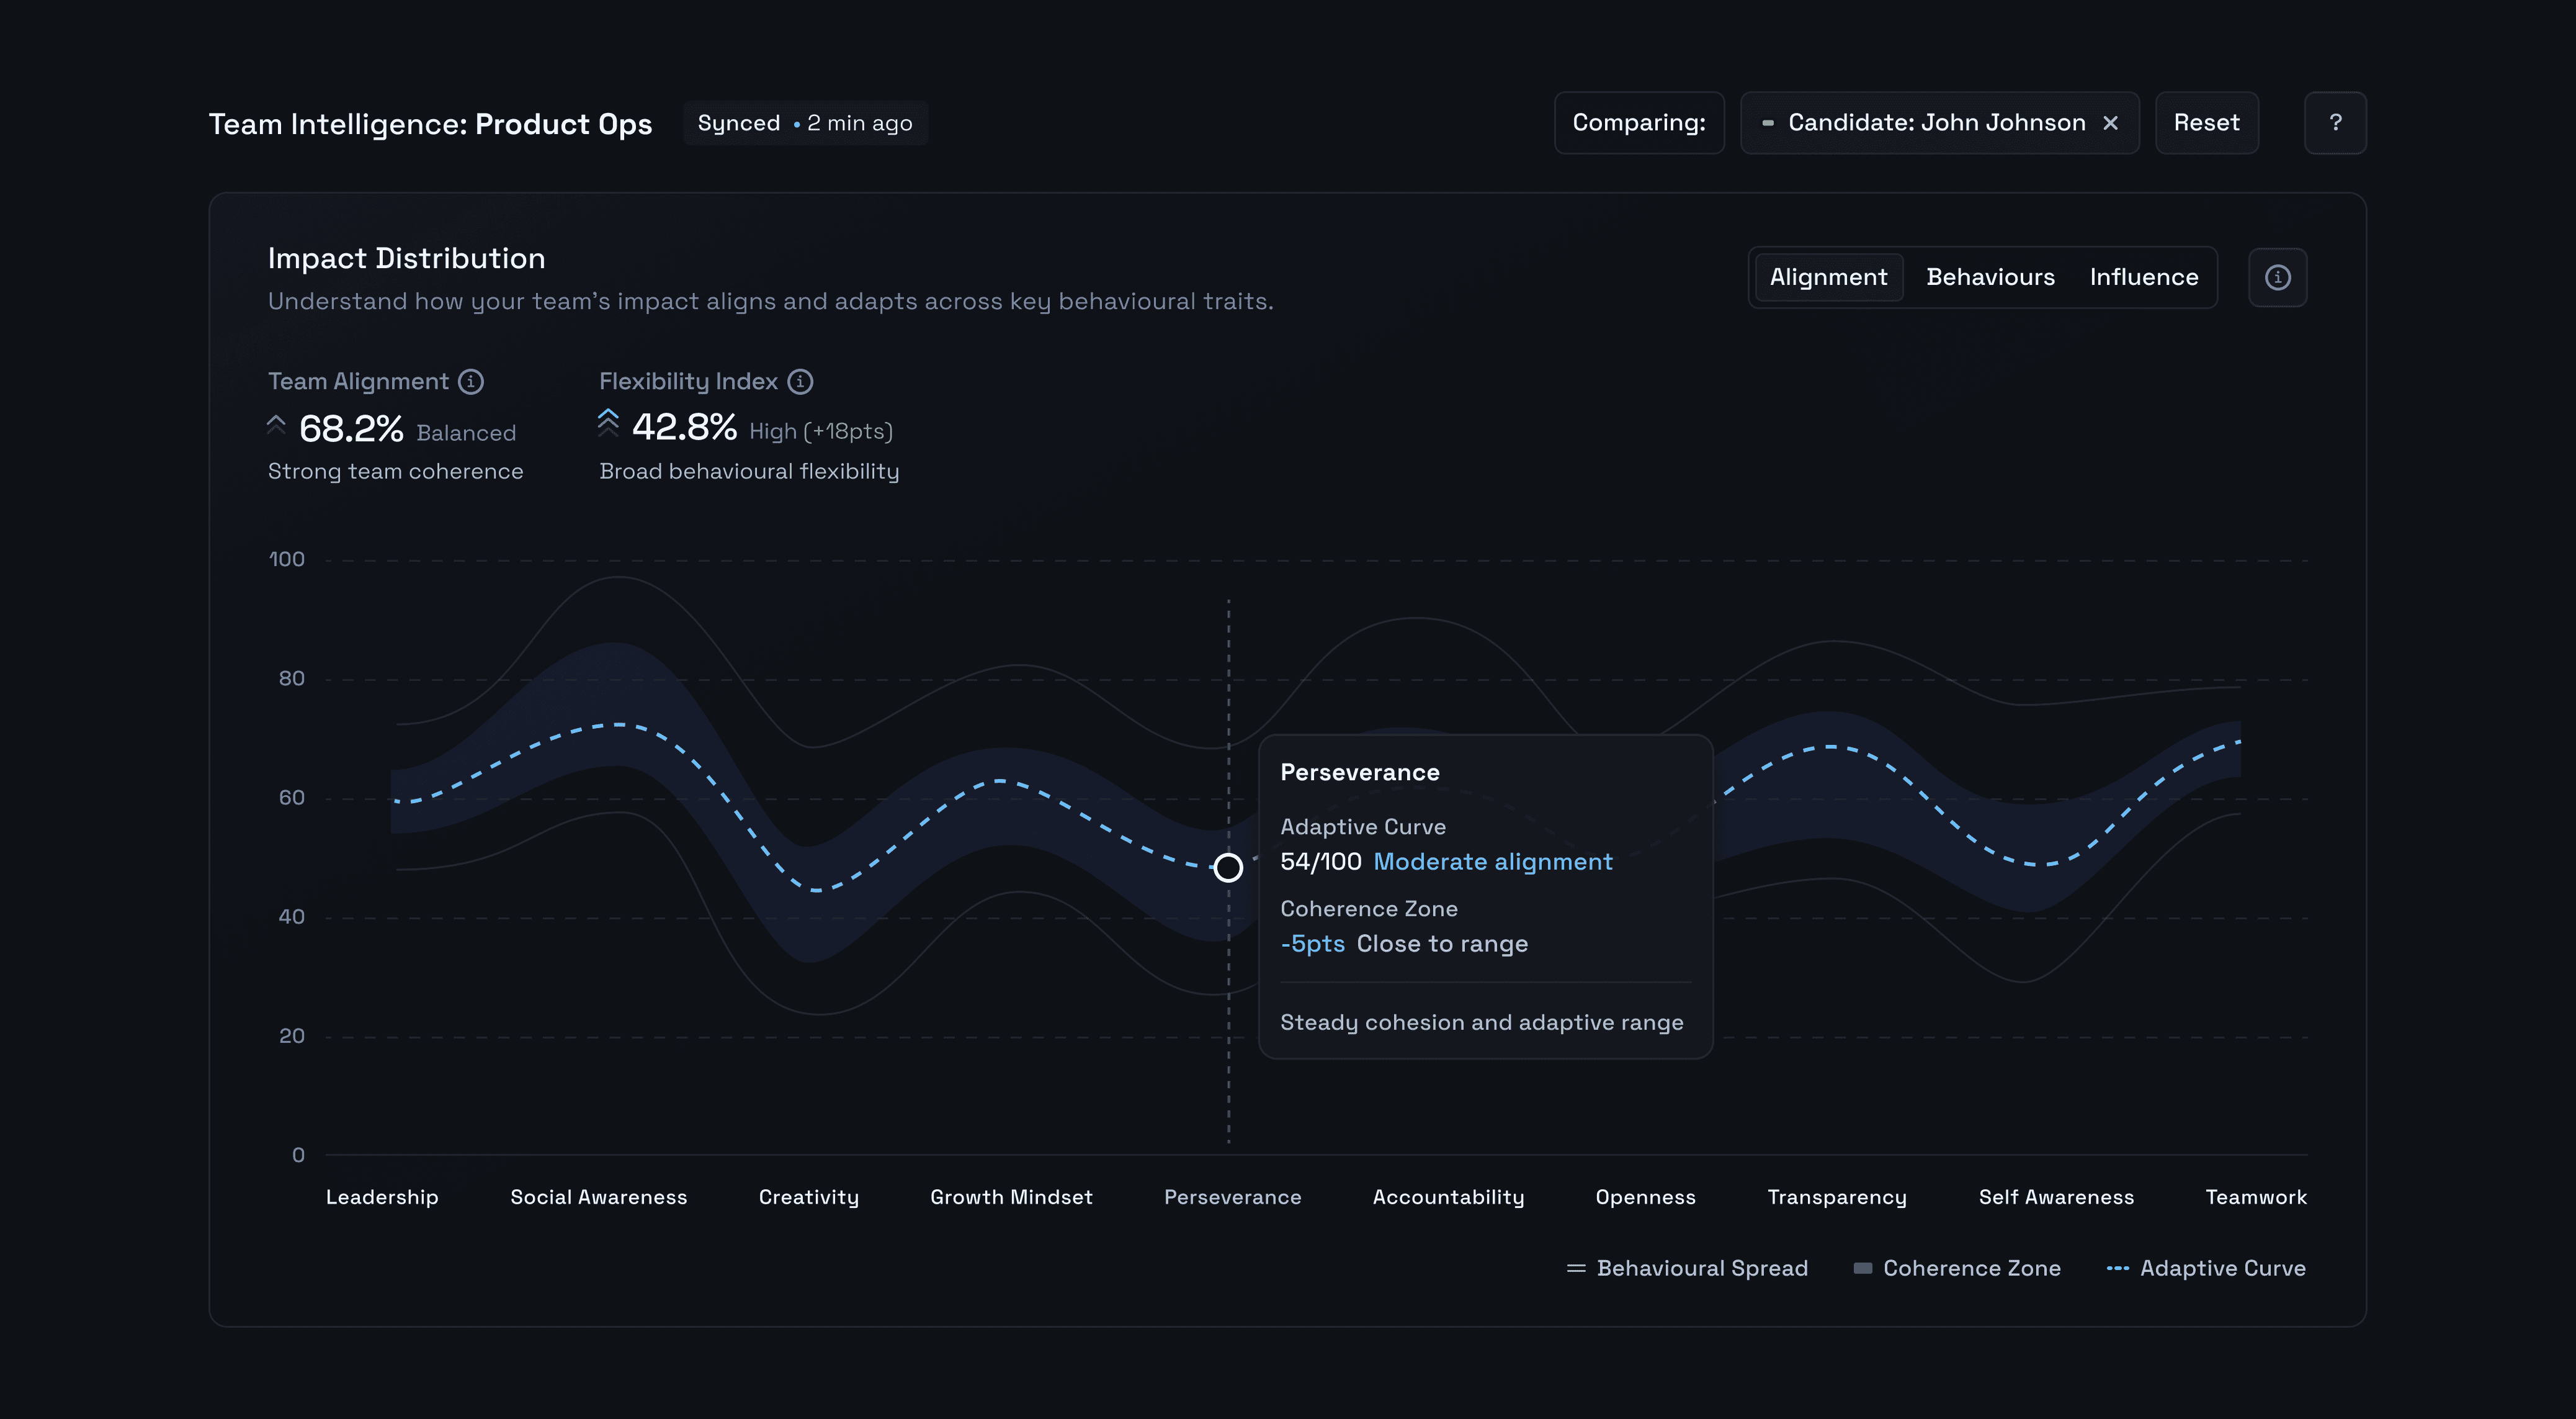Select the Creativity axis label
Viewport: 2576px width, 1419px height.
808,1197
